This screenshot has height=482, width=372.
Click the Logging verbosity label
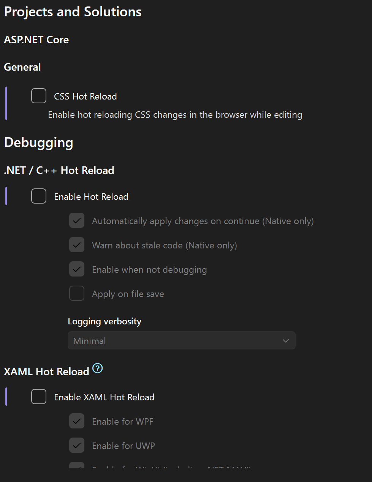point(104,321)
